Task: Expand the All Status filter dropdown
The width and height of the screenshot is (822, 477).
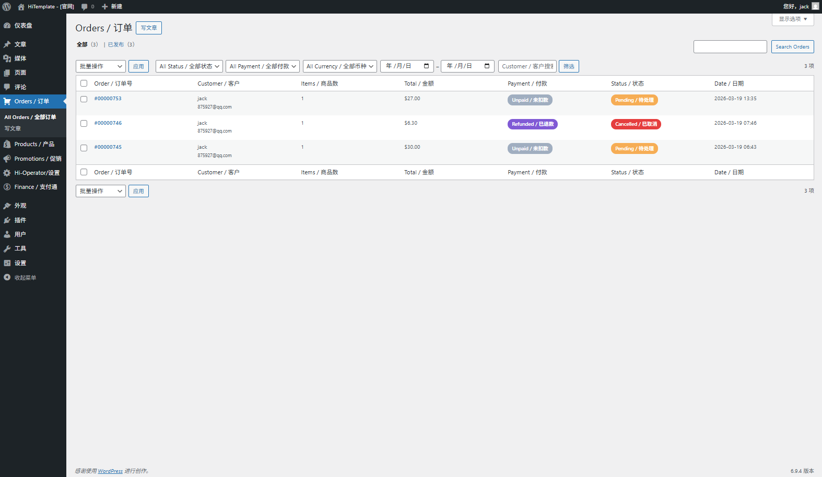Action: click(x=189, y=66)
